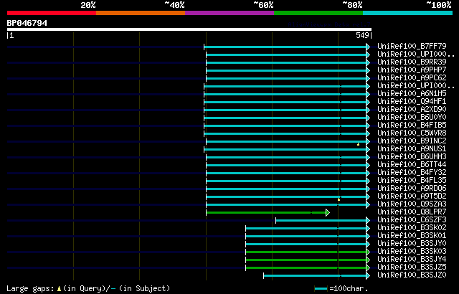Select the UniRef100_A9RDQ6 label
The image size is (459, 294).
[x=412, y=189]
